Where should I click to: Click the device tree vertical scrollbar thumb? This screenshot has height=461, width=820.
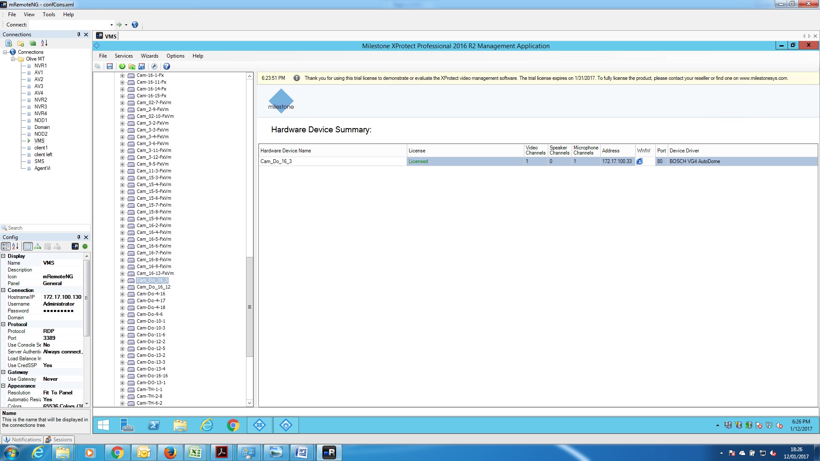tap(249, 307)
